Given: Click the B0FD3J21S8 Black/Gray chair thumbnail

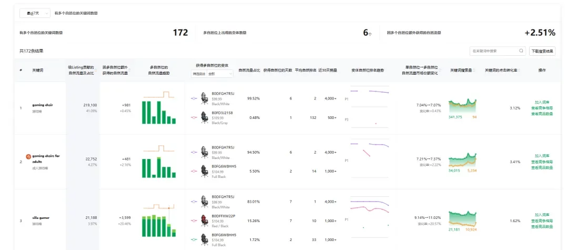Looking at the screenshot, I should (x=204, y=117).
